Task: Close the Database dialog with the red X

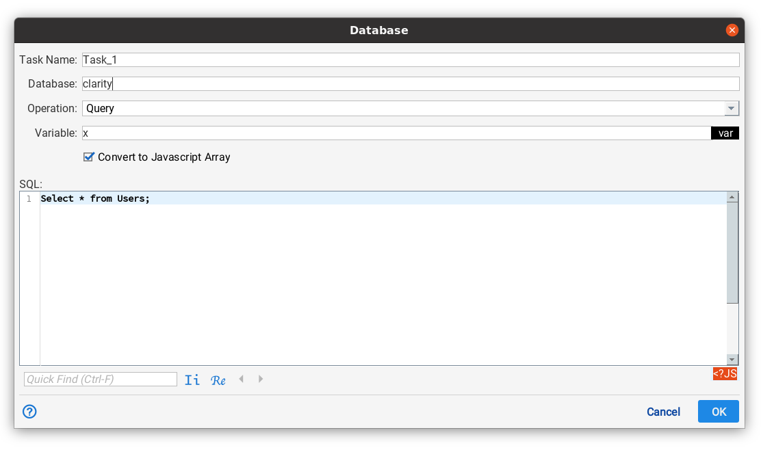Action: point(732,30)
